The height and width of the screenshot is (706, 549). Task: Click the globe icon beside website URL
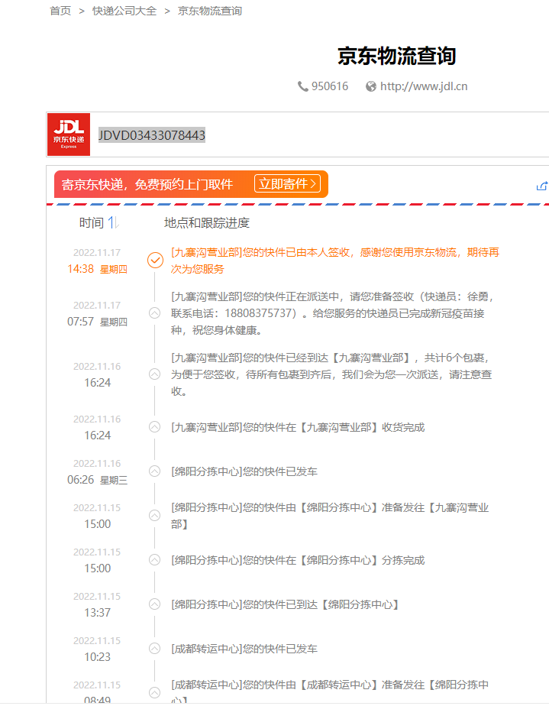pos(371,86)
